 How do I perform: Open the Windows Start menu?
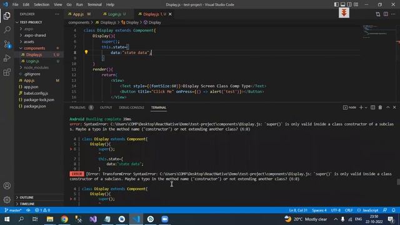[7, 219]
